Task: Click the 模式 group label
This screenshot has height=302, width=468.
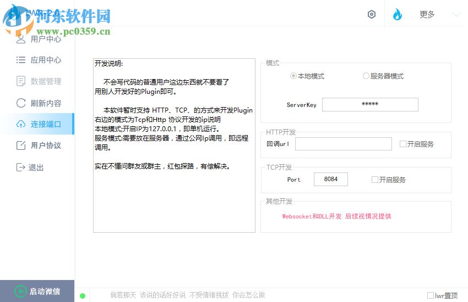Action: pyautogui.click(x=272, y=63)
